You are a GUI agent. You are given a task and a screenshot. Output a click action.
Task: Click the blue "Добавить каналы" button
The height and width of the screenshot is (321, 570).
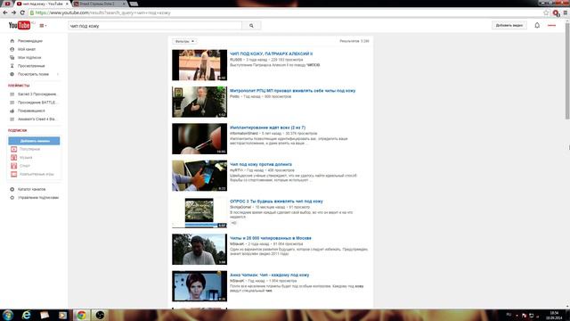pyautogui.click(x=34, y=141)
